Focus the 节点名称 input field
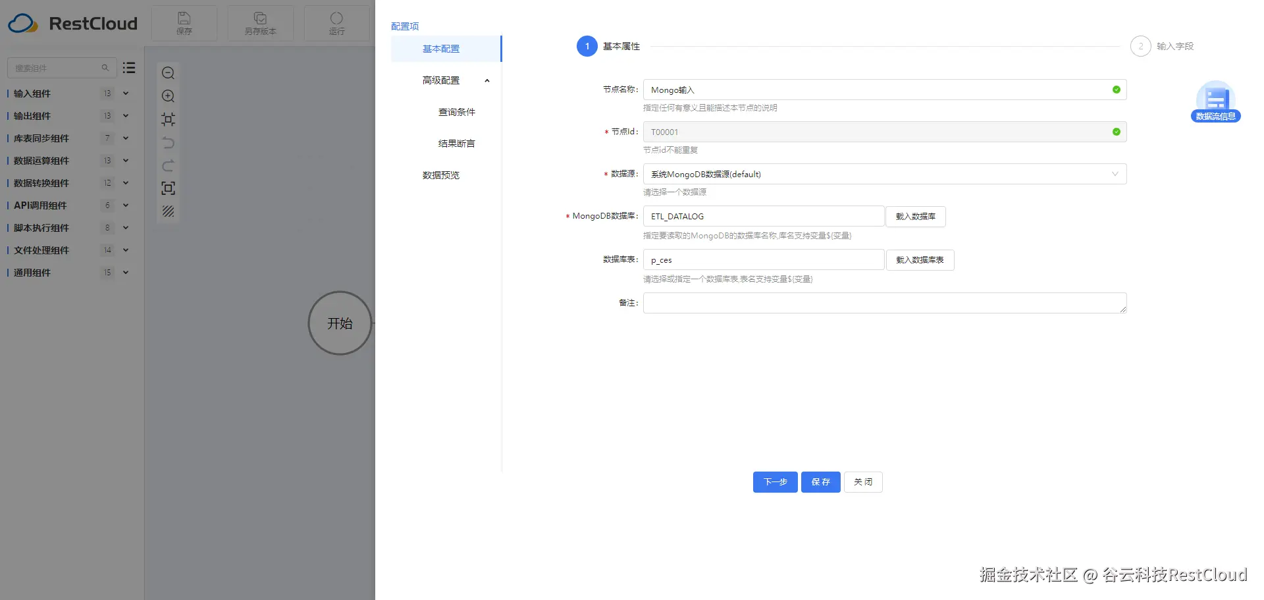This screenshot has width=1264, height=600. point(884,90)
